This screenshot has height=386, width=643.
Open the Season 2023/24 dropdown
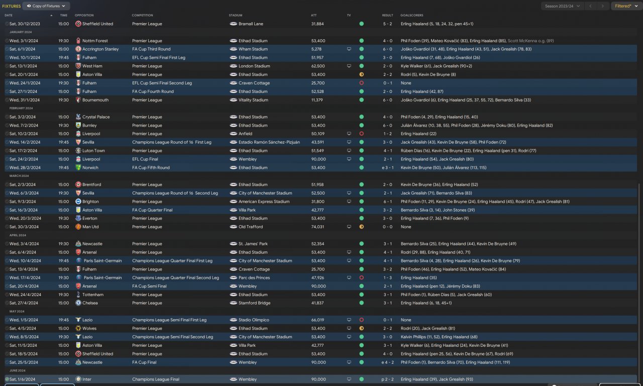tap(562, 6)
